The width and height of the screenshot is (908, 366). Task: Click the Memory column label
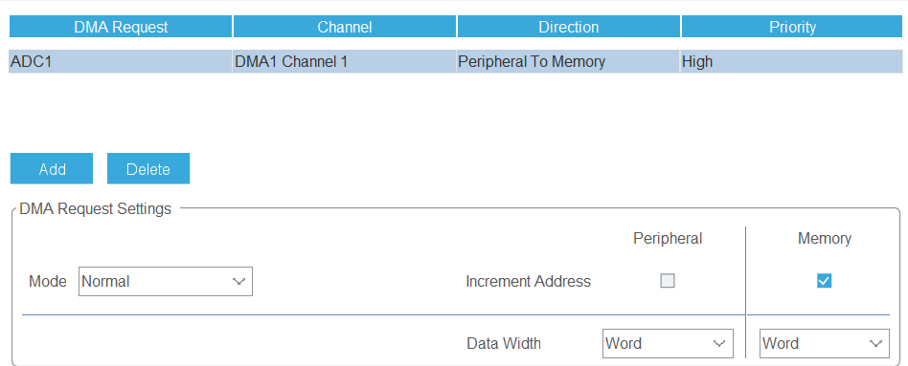pos(825,238)
